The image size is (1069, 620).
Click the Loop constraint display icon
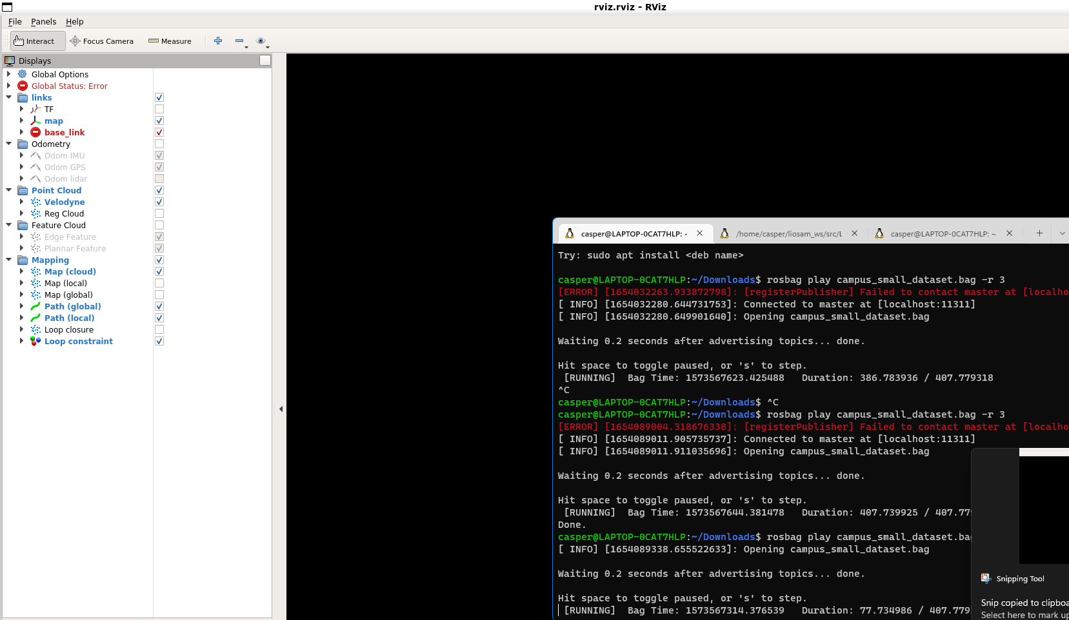[x=35, y=341]
